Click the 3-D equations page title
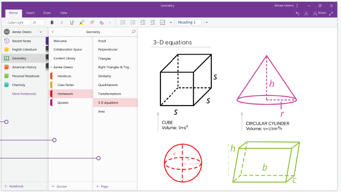Screen dimensions: 341x192 click(172, 42)
